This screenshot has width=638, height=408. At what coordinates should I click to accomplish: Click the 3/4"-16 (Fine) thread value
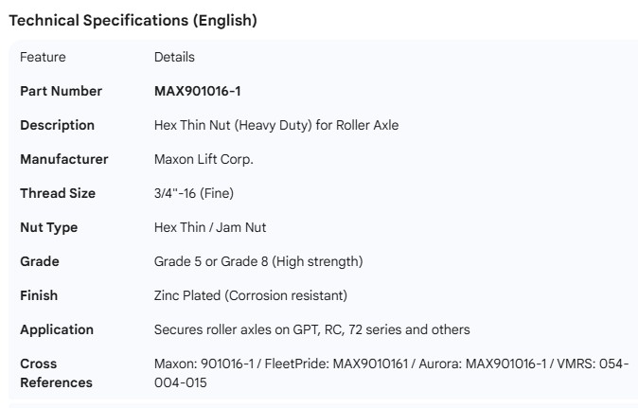194,193
